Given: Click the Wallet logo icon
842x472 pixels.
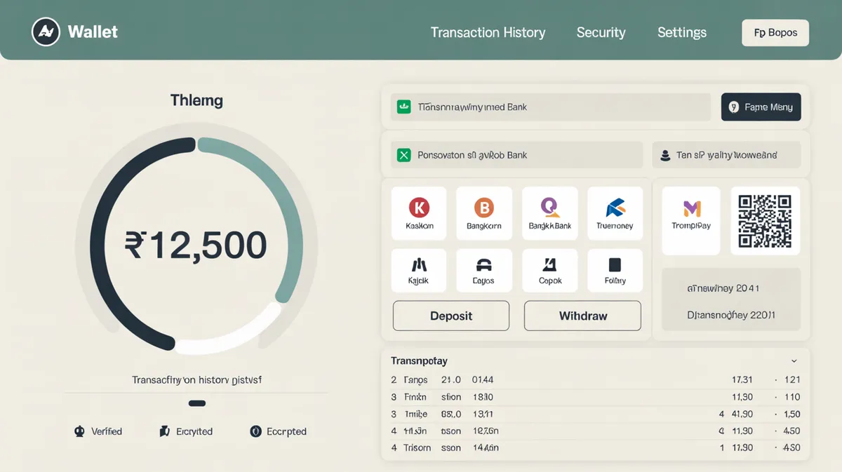Looking at the screenshot, I should click(46, 32).
